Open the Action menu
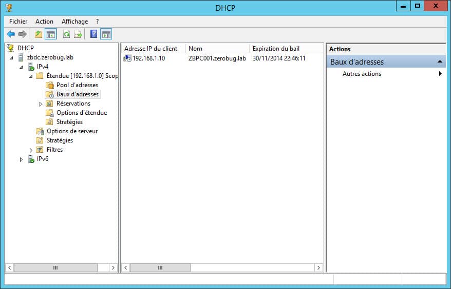 click(x=44, y=22)
